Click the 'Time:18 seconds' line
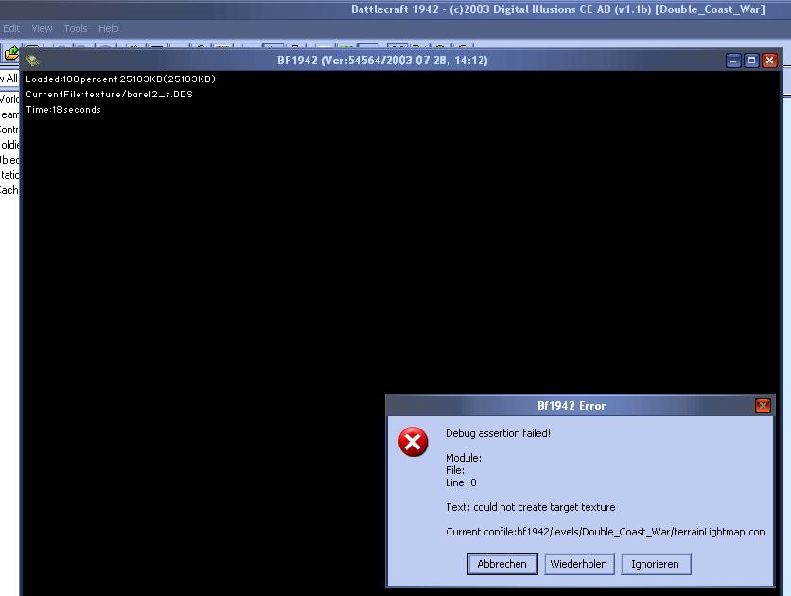Viewport: 791px width, 596px height. coord(63,110)
